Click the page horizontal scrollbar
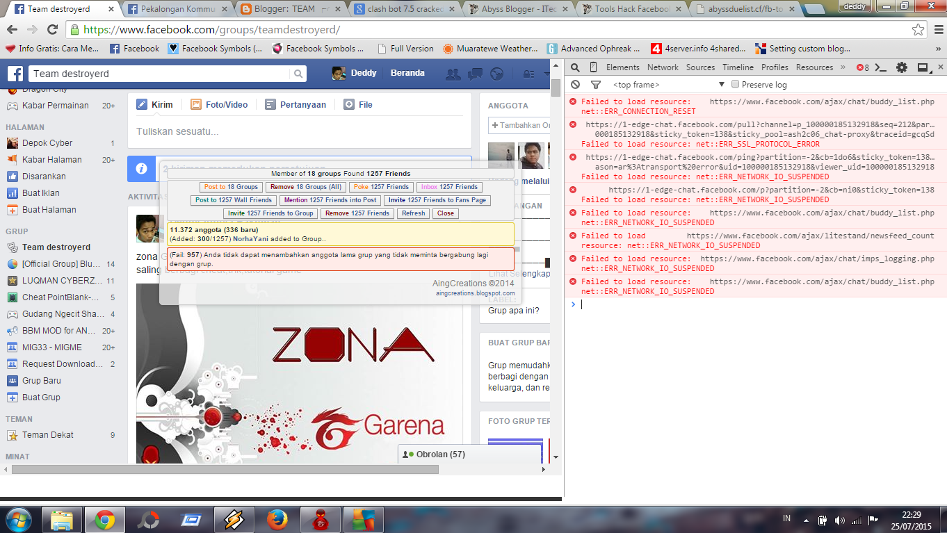The width and height of the screenshot is (947, 533). [225, 470]
